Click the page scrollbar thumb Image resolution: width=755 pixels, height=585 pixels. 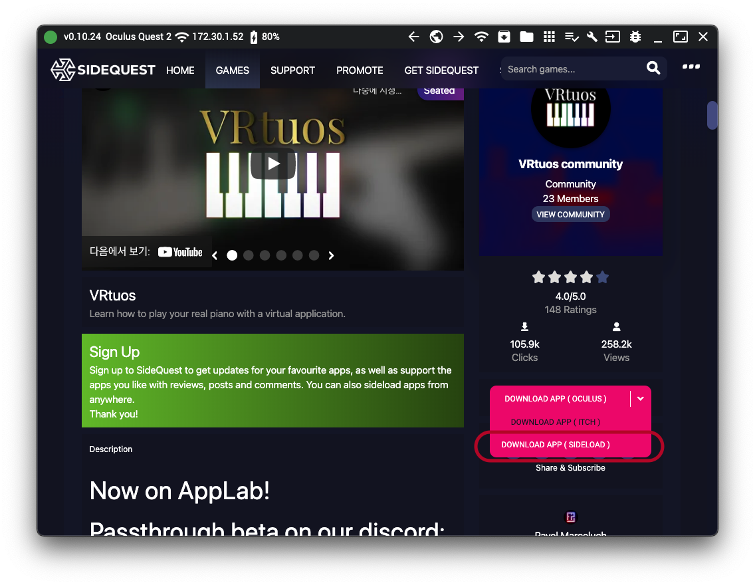click(712, 115)
